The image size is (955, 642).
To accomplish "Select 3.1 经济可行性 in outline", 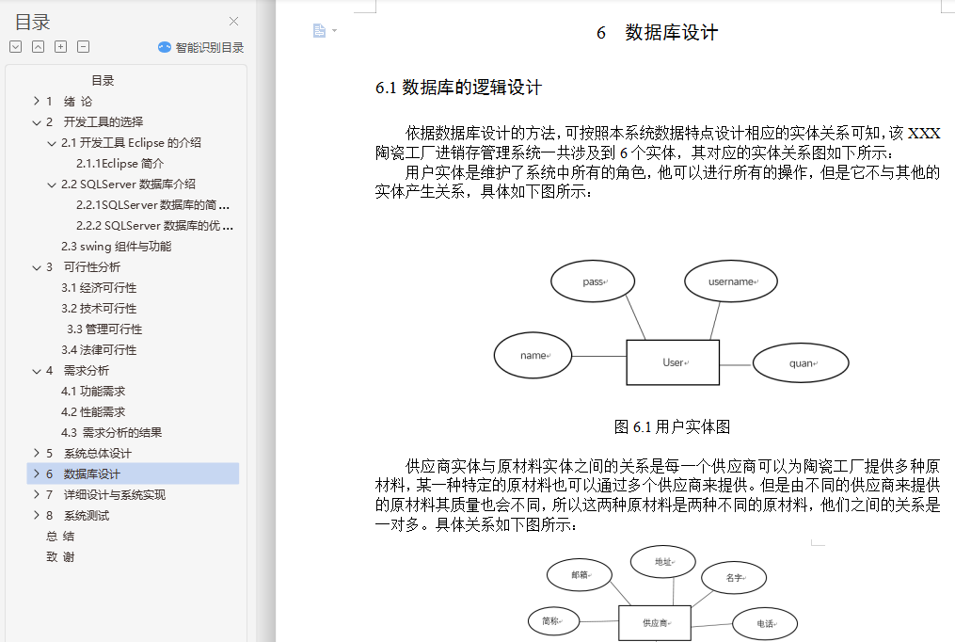I will (99, 287).
